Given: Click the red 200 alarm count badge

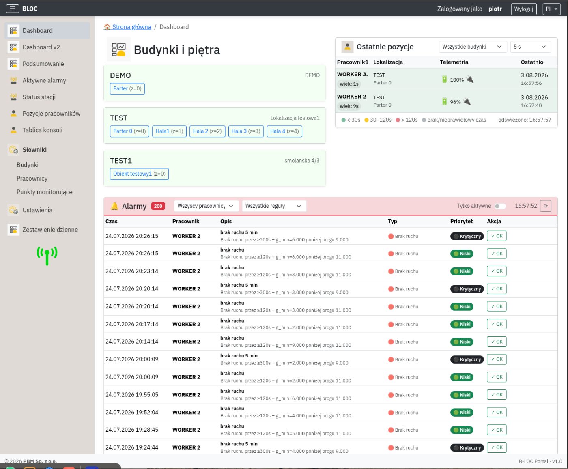Looking at the screenshot, I should [x=158, y=206].
